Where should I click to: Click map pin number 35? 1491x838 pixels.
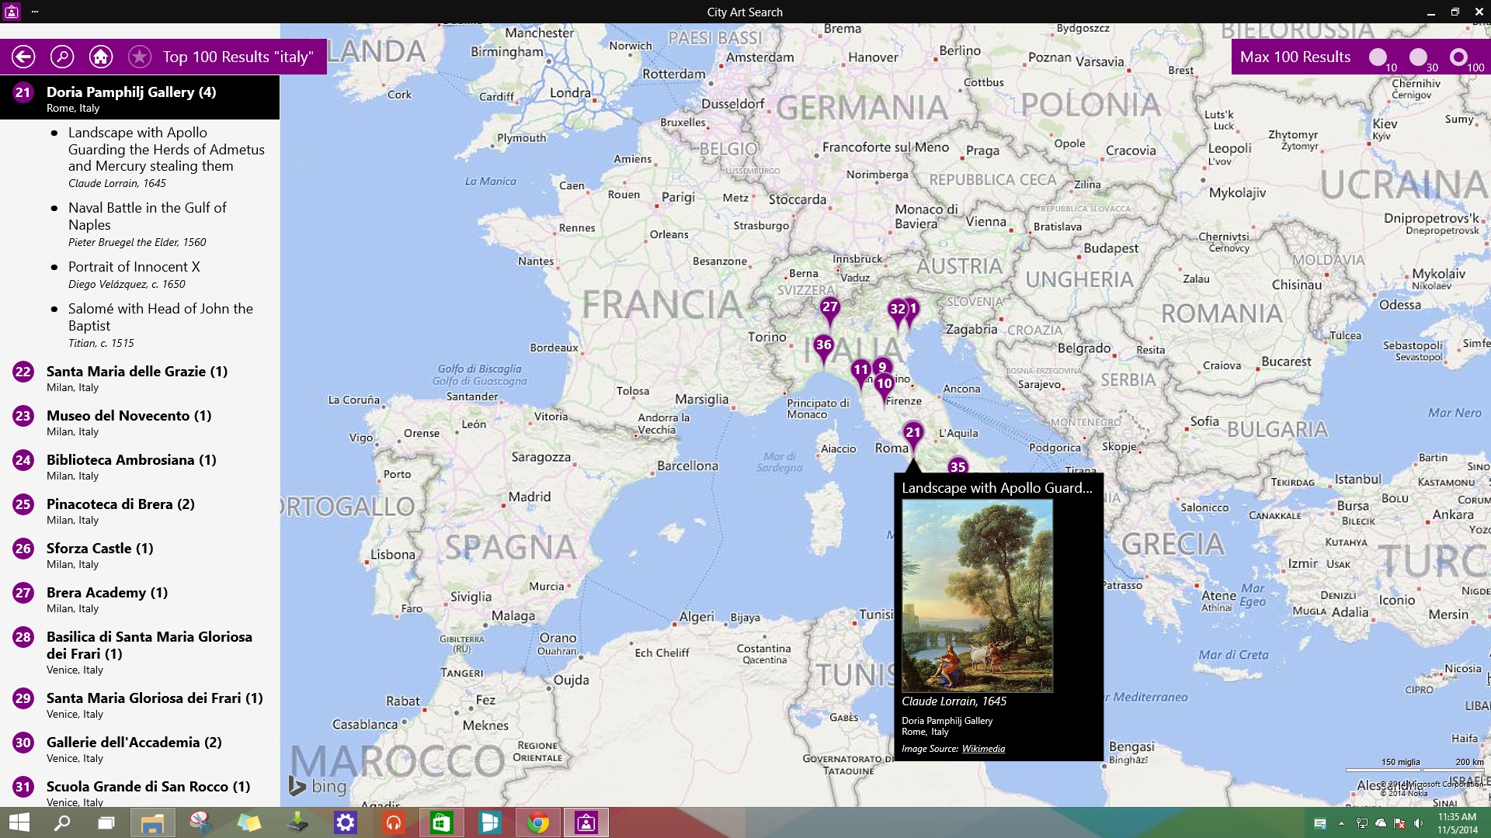pyautogui.click(x=958, y=466)
